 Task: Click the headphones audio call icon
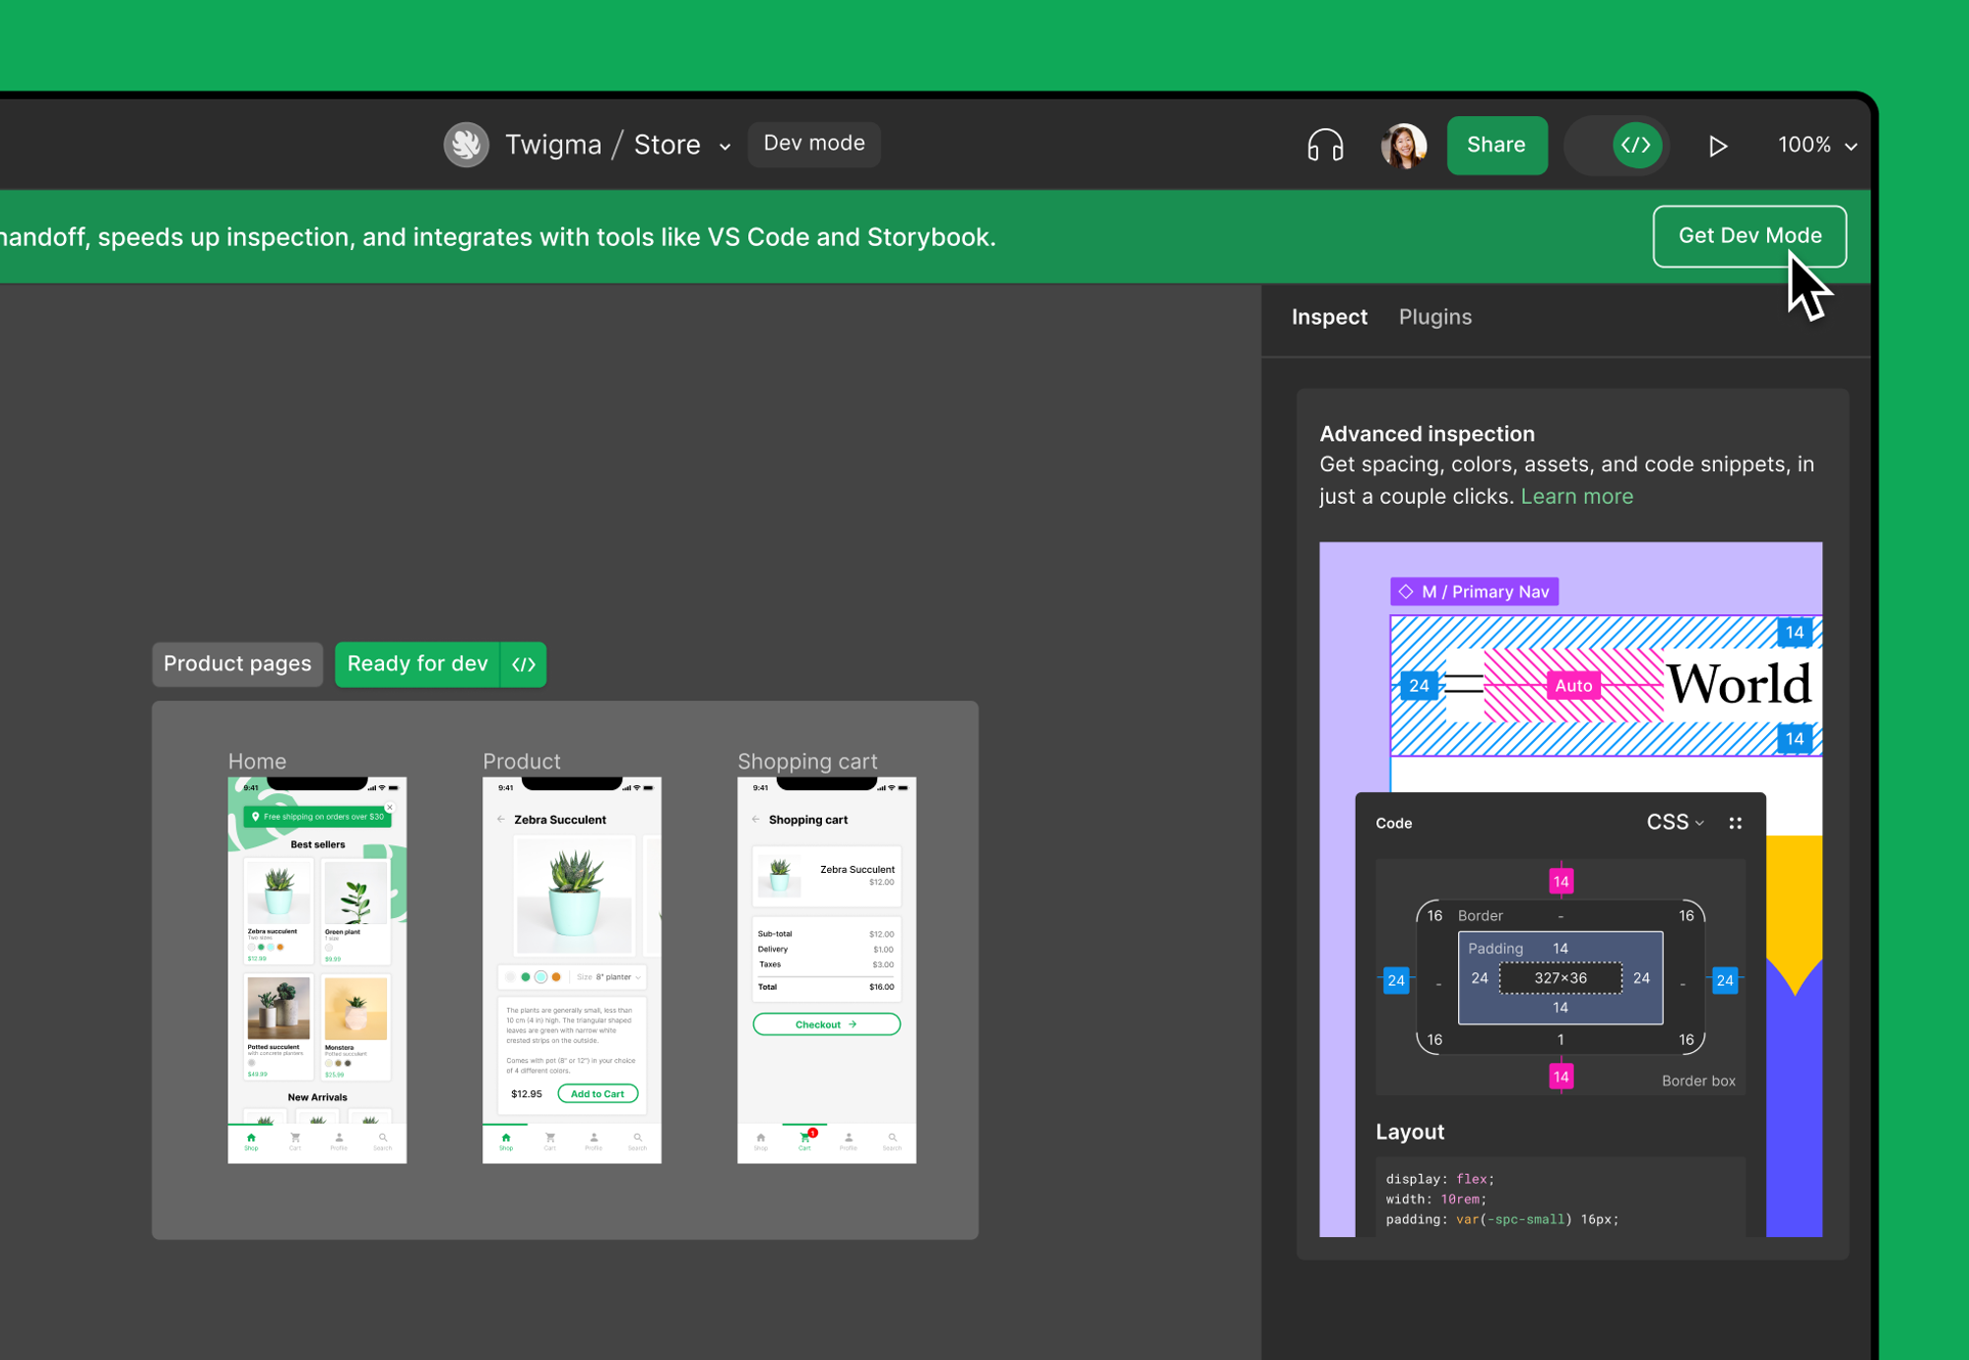tap(1325, 146)
